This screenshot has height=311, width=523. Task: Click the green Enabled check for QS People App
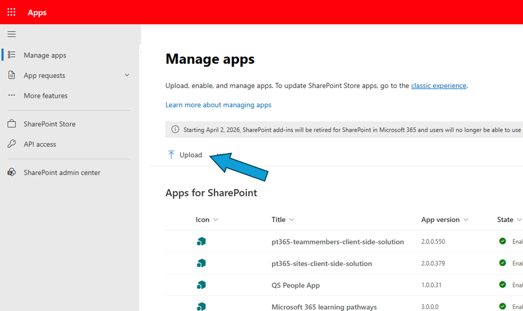pyautogui.click(x=503, y=284)
